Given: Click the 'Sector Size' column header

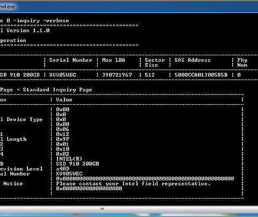Looking at the screenshot, I should pos(155,62).
